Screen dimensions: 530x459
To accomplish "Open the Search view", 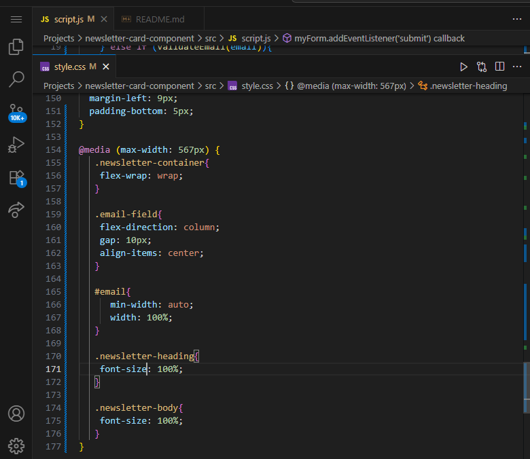I will 16,79.
